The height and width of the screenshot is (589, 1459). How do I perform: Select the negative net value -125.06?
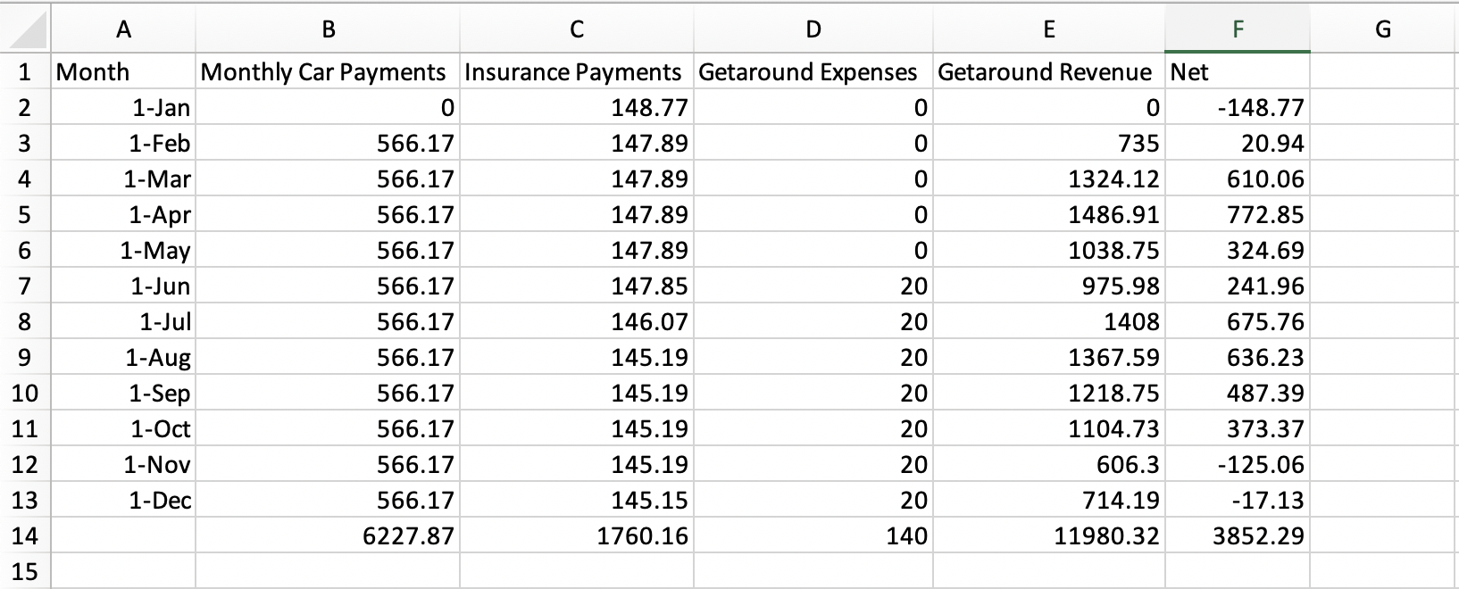(1238, 464)
